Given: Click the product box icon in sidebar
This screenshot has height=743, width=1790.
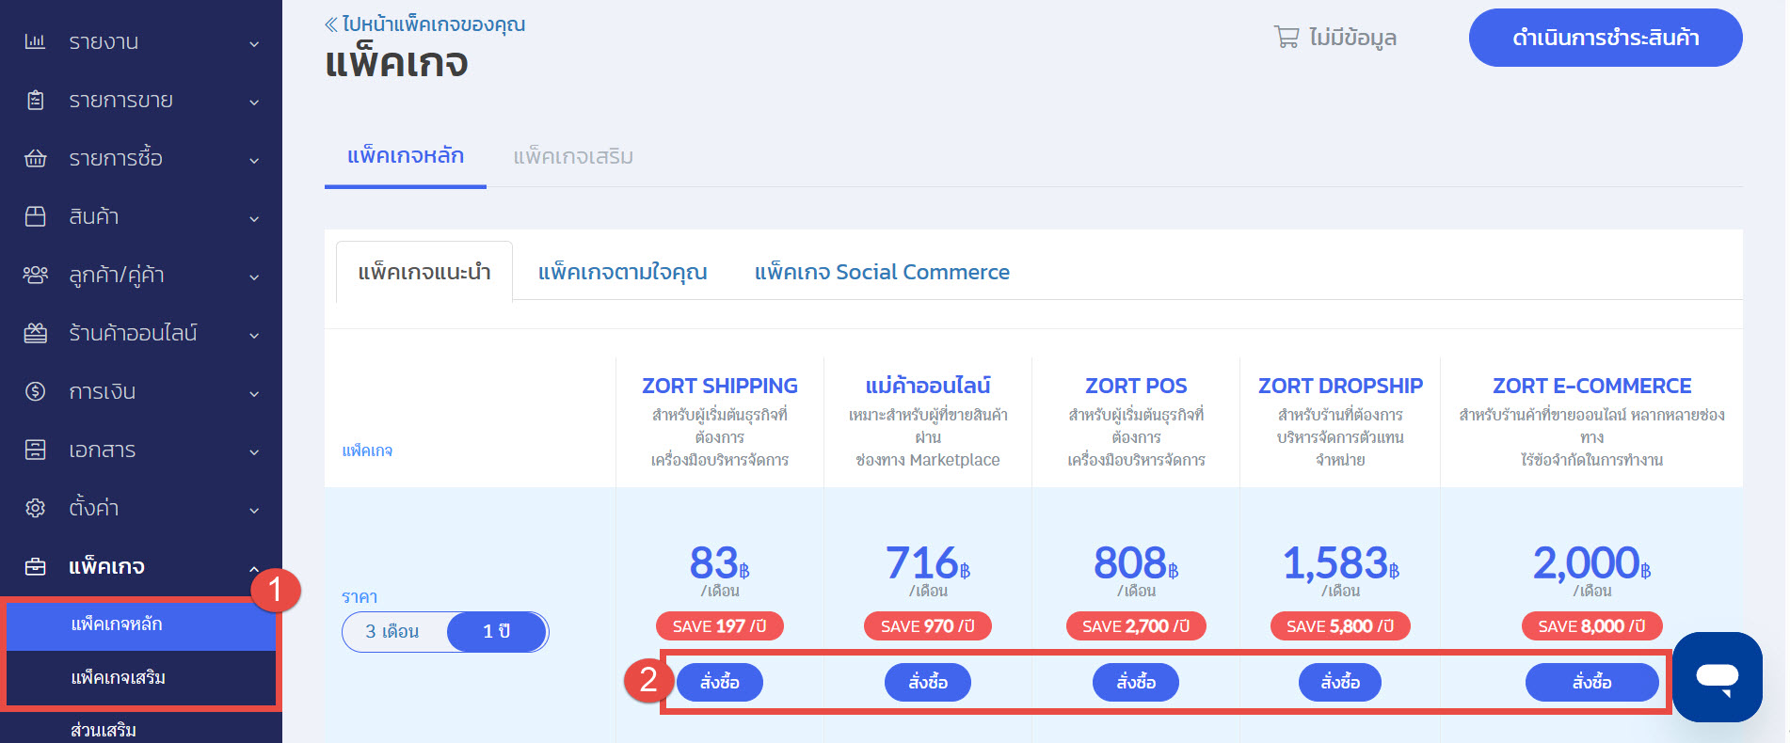Looking at the screenshot, I should coord(35,216).
